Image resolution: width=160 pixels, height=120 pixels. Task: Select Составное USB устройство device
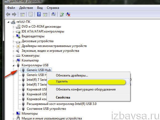coord(46,109)
